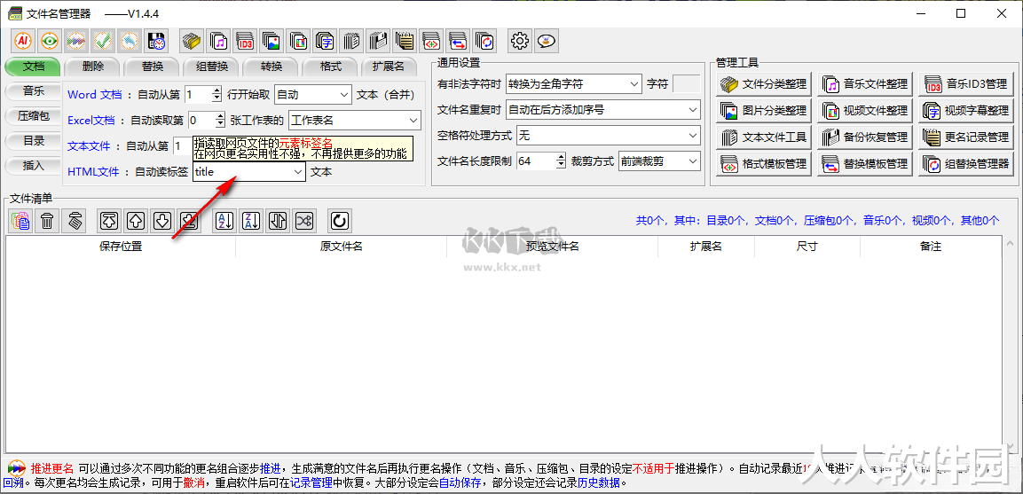Switch to the 转换 tab

pos(271,67)
